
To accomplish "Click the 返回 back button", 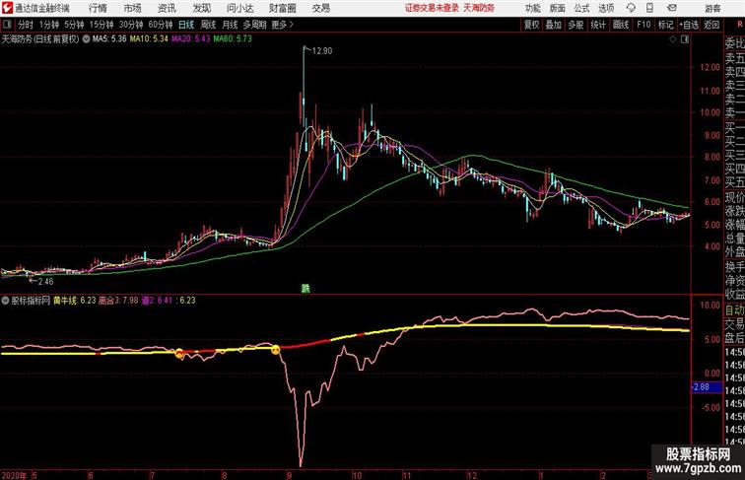I will coord(711,25).
